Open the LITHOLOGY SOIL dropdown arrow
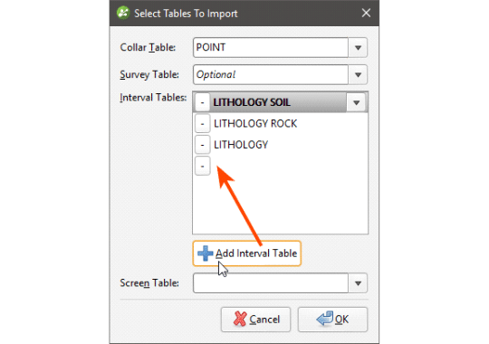 coord(356,102)
